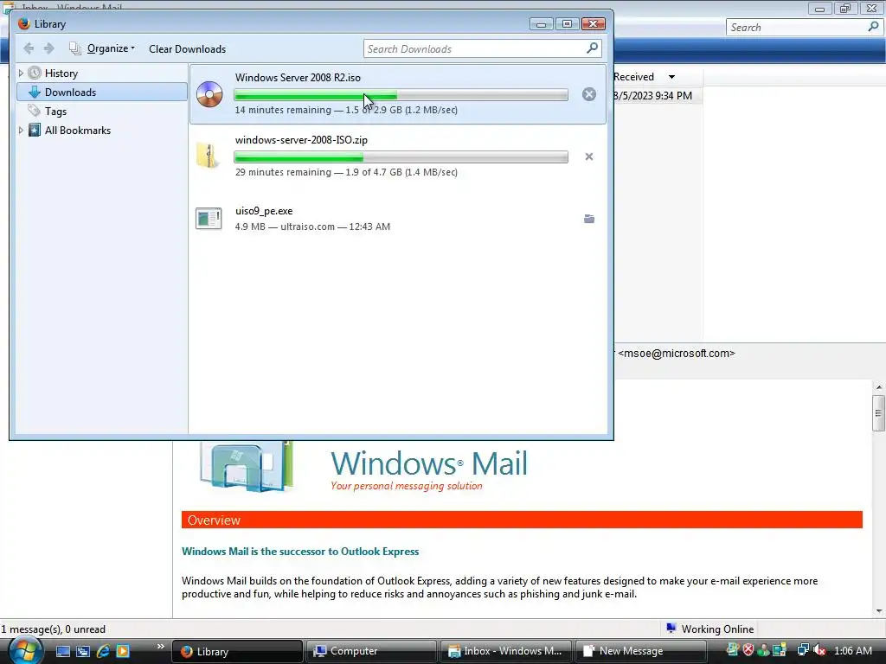This screenshot has width=886, height=664.
Task: Select the uiso9_pe.exe filename
Action: [x=264, y=211]
